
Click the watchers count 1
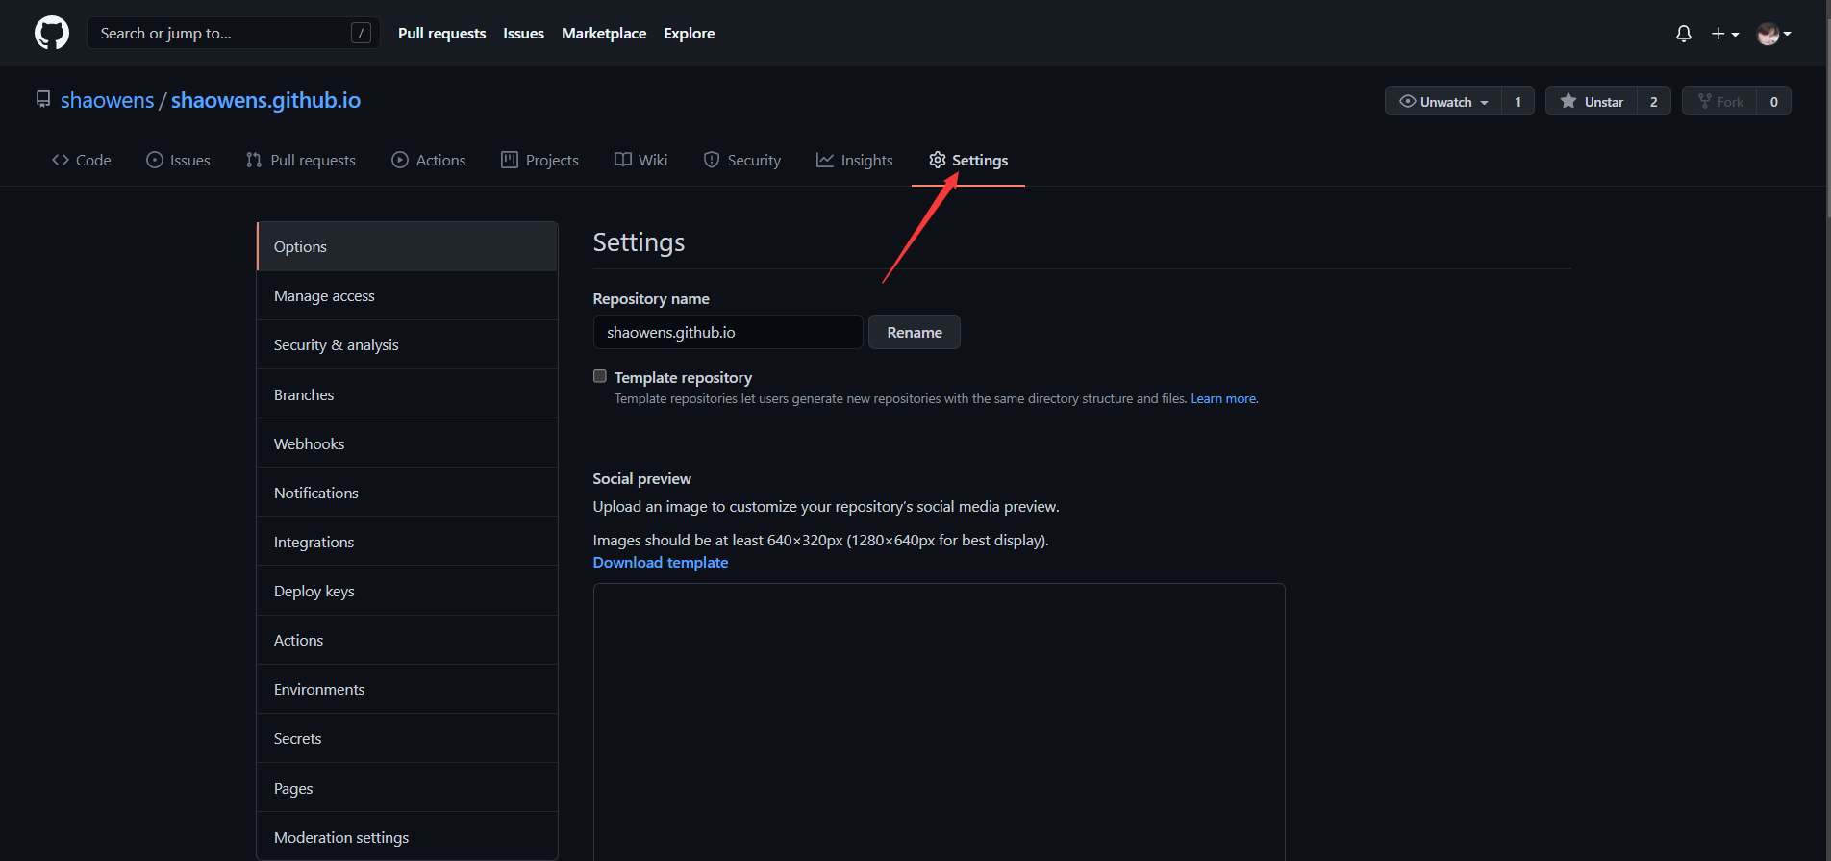pos(1518,101)
